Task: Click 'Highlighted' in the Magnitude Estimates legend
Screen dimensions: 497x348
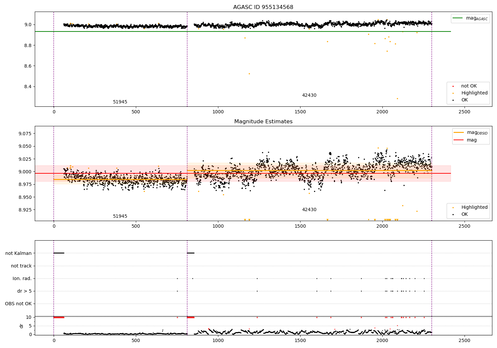Action: coord(474,207)
